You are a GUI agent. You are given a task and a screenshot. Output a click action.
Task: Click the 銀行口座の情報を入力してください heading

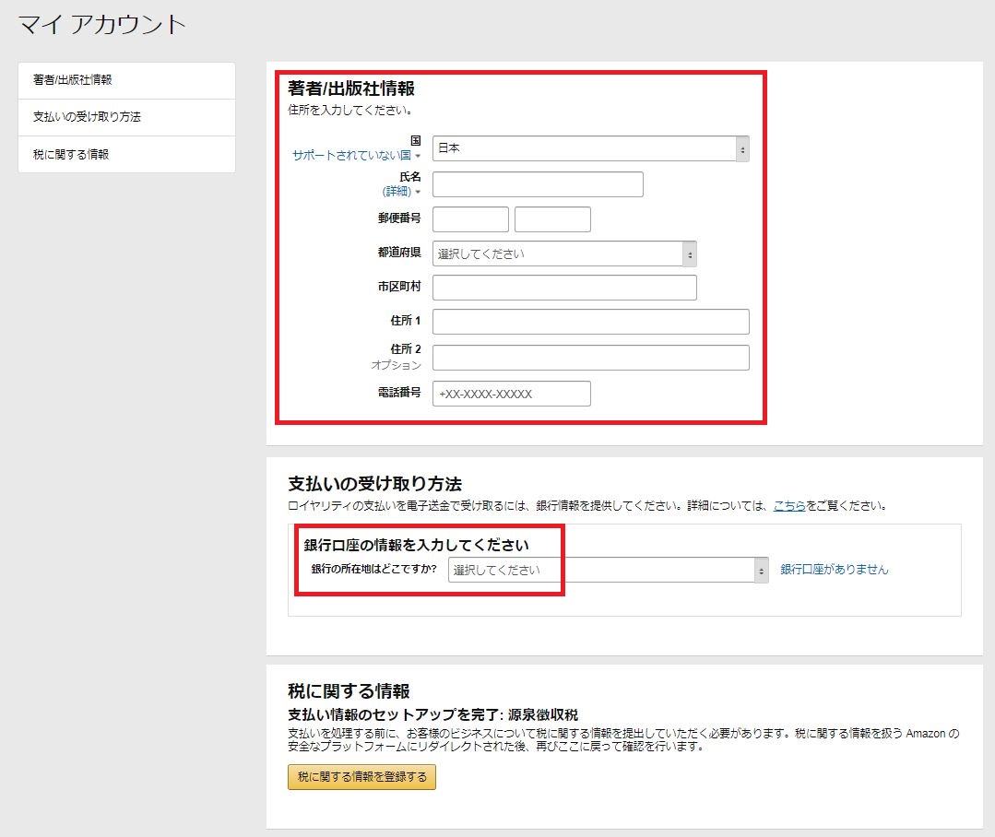pos(416,546)
